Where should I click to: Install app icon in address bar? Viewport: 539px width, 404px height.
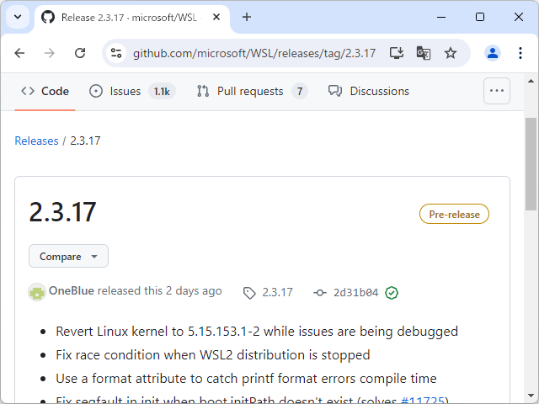click(x=397, y=53)
